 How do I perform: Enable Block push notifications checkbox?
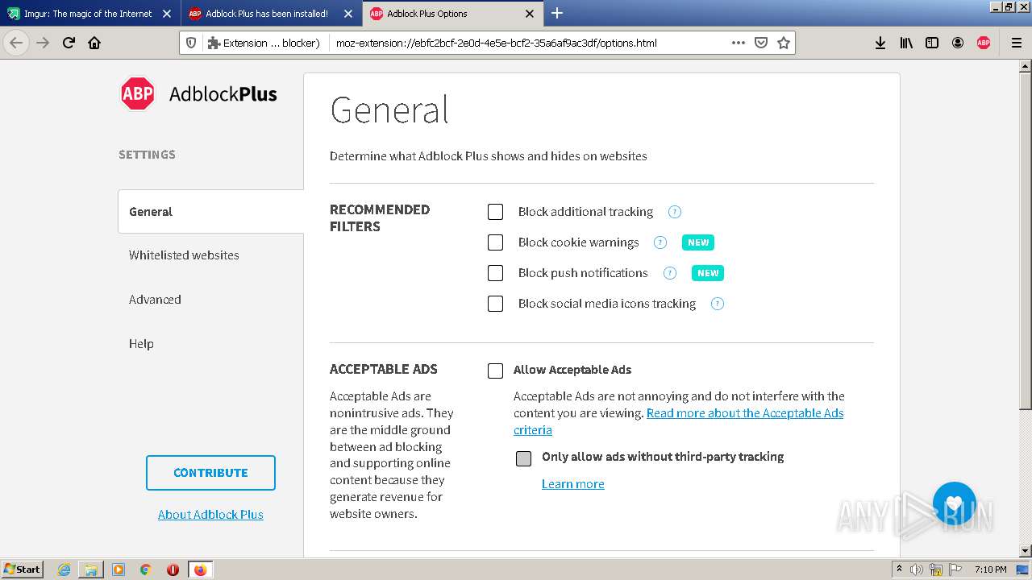tap(496, 273)
